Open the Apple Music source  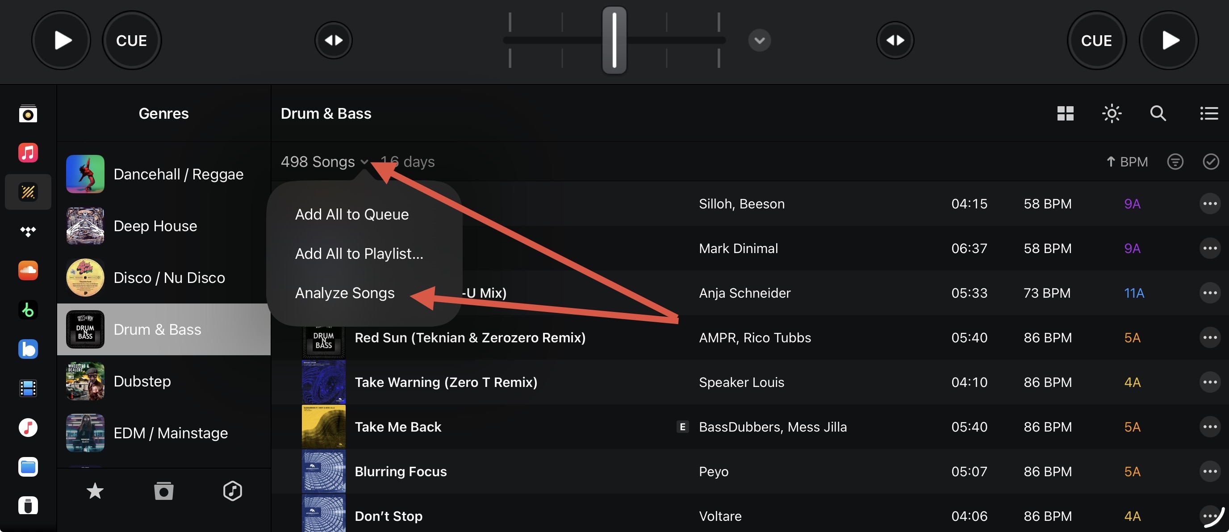[28, 153]
